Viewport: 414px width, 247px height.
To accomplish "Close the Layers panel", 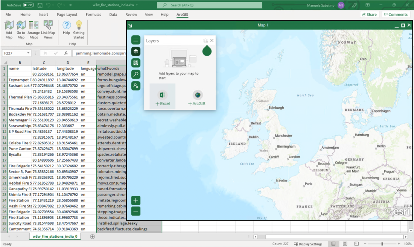I will point(212,41).
